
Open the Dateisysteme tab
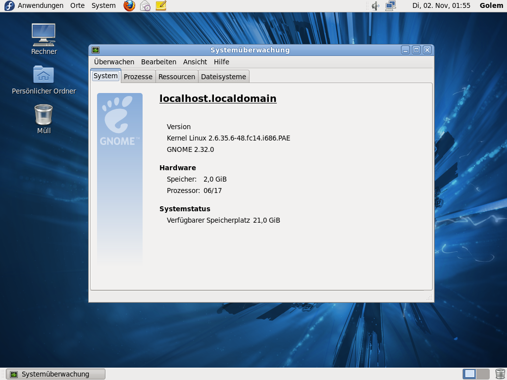pos(223,76)
